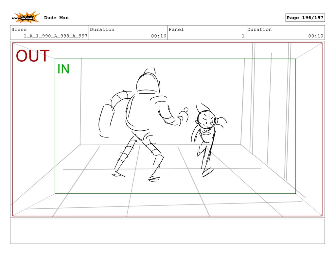Click the scene duration value '00:16'

point(159,36)
